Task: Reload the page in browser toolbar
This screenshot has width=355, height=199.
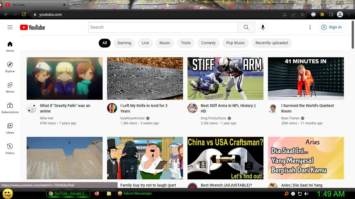Action: (24, 14)
